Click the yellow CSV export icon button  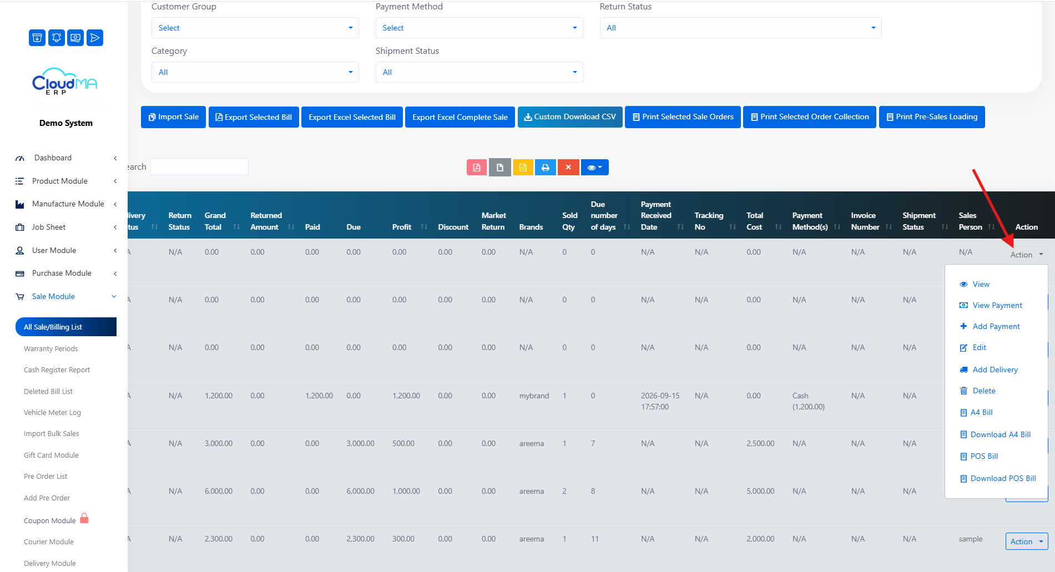point(523,168)
